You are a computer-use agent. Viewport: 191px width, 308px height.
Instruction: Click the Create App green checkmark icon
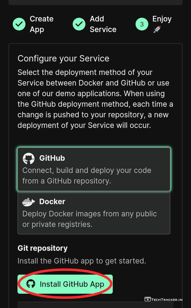(19, 24)
